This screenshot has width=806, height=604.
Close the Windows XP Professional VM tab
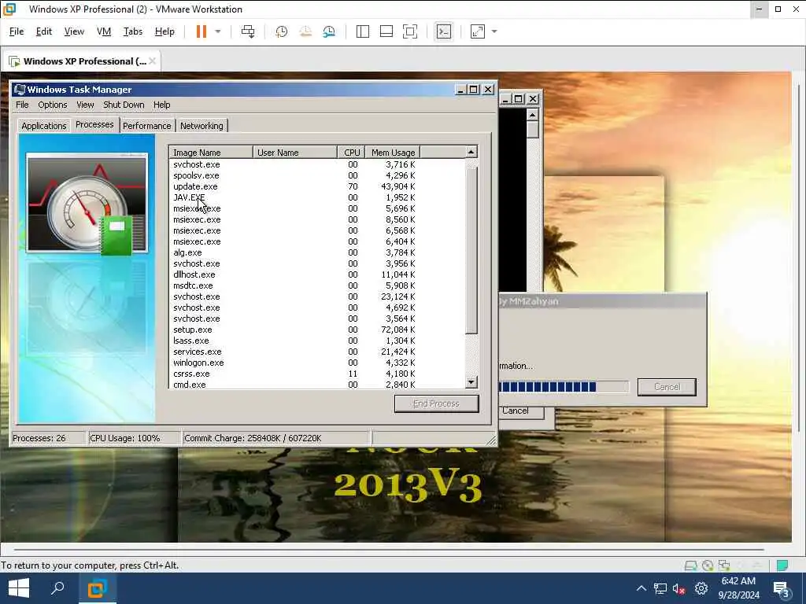152,61
